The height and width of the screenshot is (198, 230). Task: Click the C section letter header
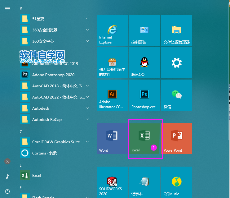click(x=21, y=132)
